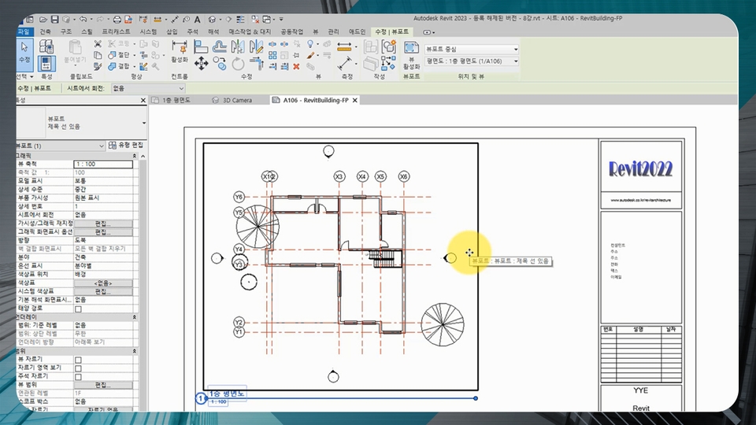The height and width of the screenshot is (425, 756).
Task: Open the viewport type selector dropdown arrow
Action: click(x=143, y=123)
